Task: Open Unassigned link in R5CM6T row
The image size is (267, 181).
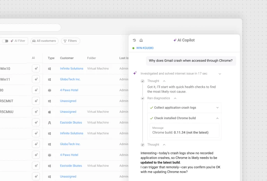Action: 68,101
